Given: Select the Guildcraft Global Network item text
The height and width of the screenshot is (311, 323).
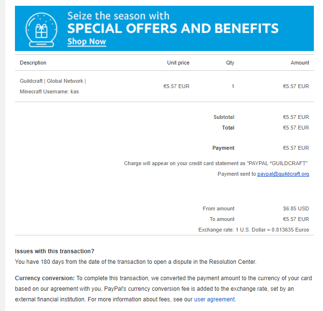Looking at the screenshot, I should pos(53,81).
